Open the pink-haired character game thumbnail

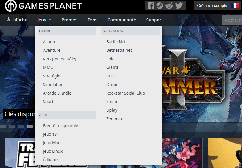182,153
